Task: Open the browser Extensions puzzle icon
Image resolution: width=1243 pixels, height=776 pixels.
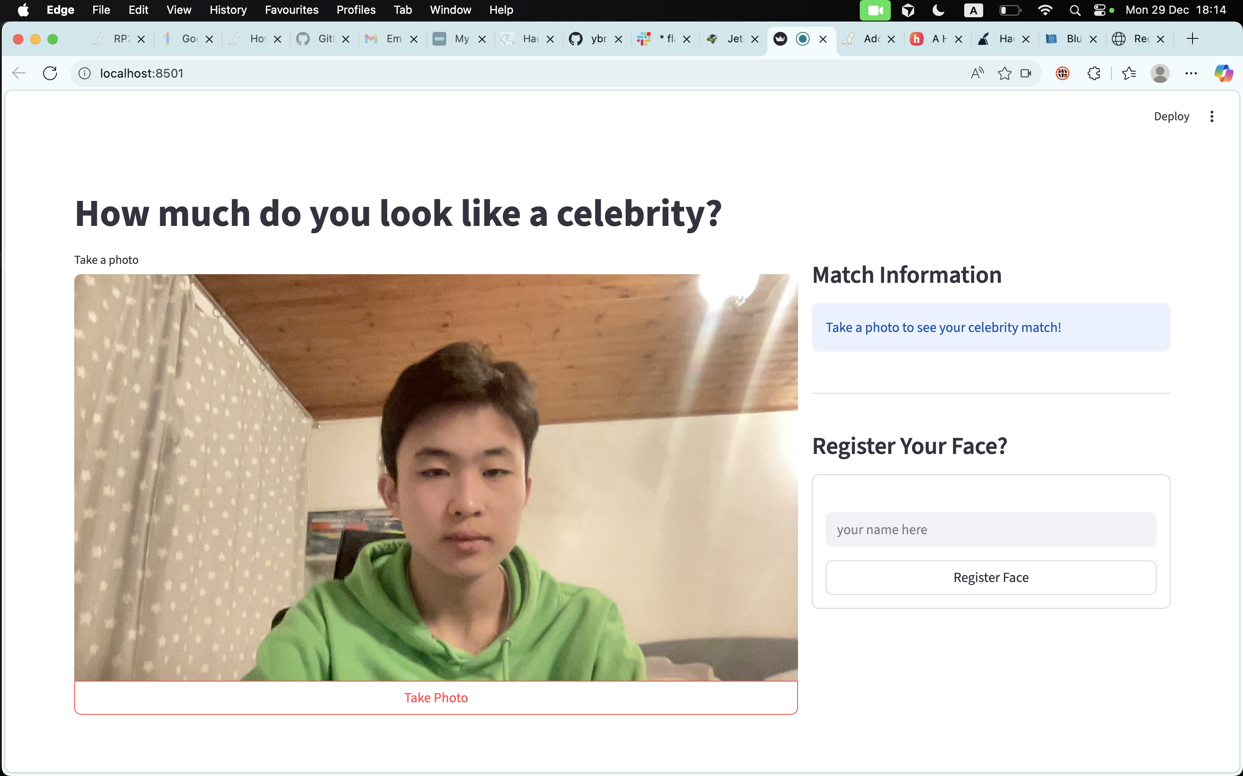Action: [x=1094, y=73]
